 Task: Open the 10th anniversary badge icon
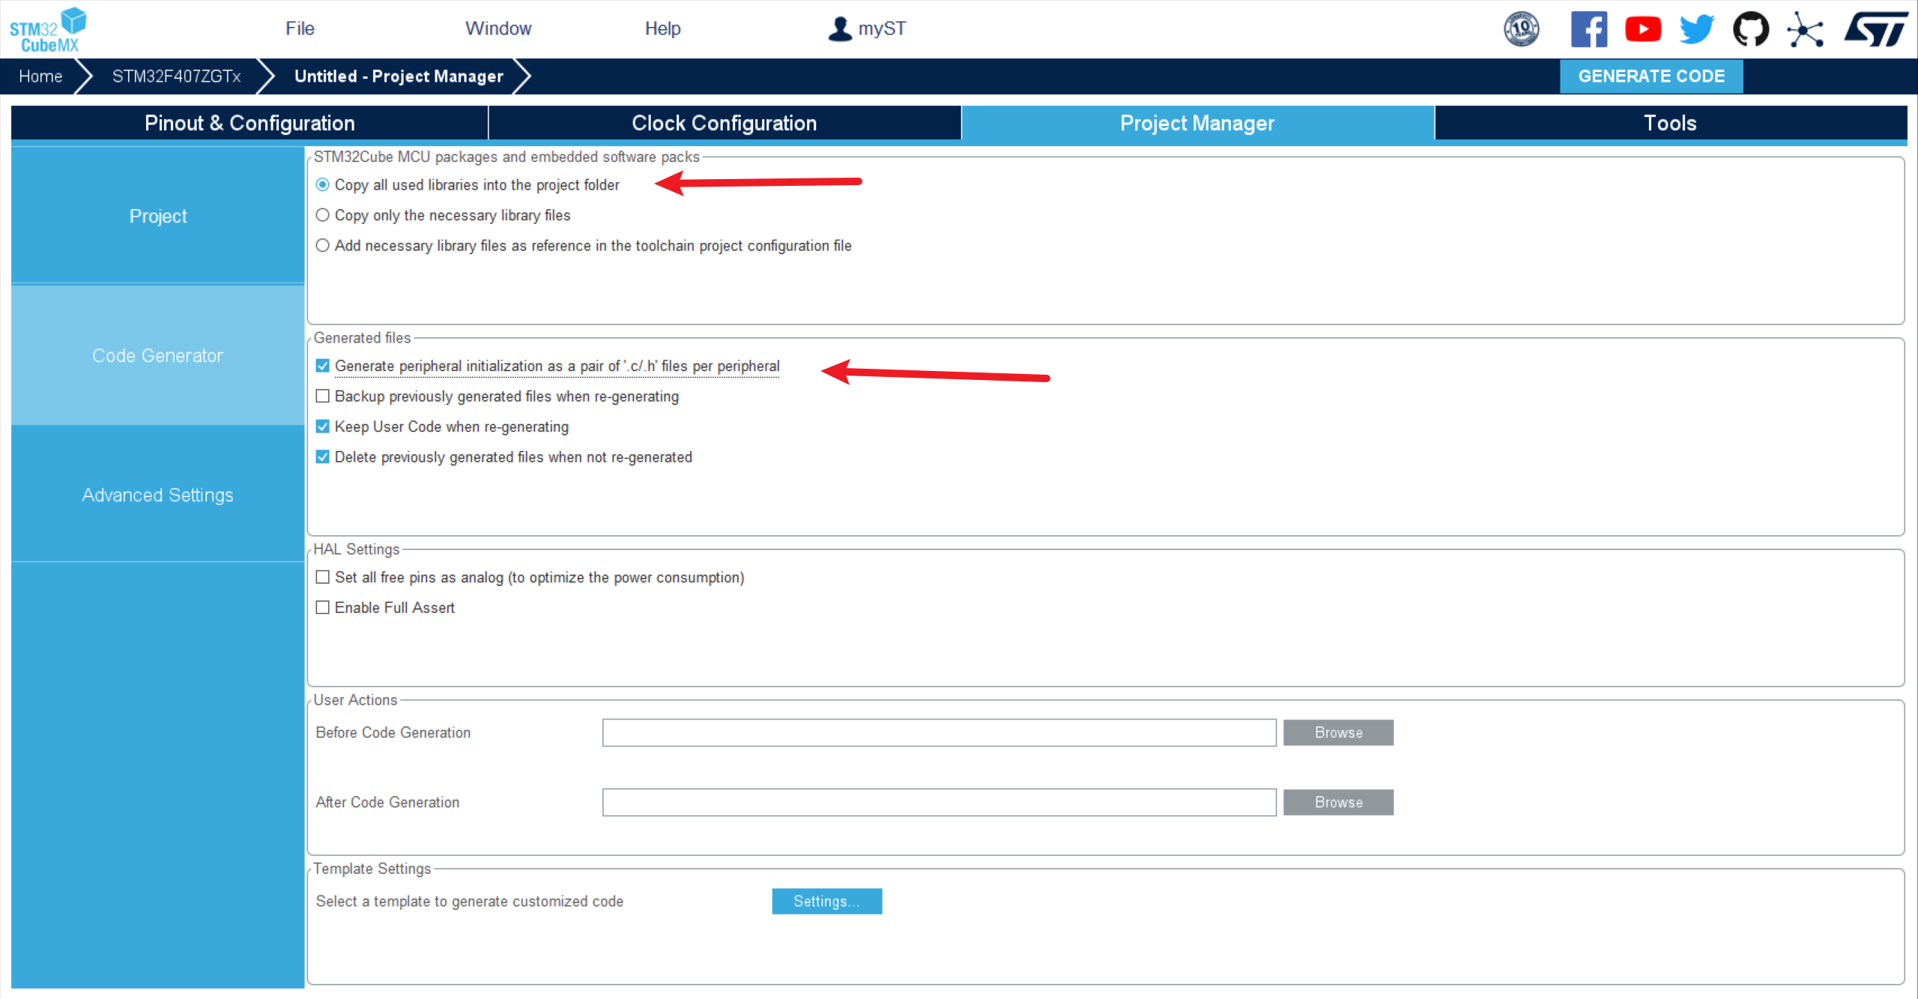(x=1521, y=29)
